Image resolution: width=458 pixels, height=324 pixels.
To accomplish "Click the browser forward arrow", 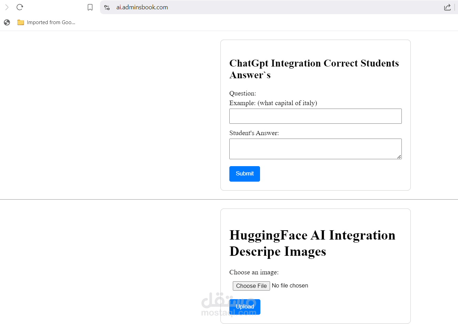I will pyautogui.click(x=7, y=7).
